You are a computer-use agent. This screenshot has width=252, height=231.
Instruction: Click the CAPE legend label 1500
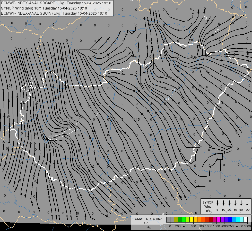[x=216, y=226]
